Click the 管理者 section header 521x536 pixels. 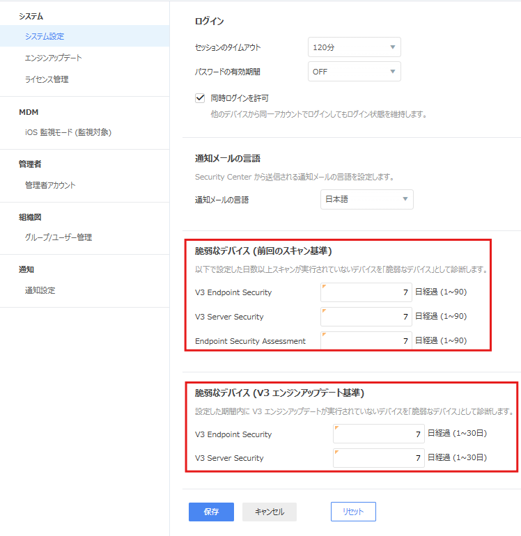tap(30, 164)
